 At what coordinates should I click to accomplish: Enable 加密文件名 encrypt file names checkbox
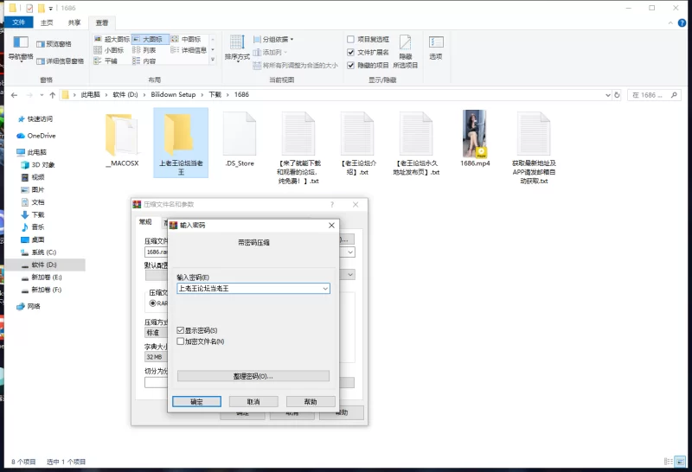tap(180, 341)
